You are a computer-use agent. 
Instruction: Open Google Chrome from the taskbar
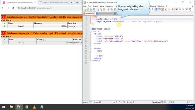pos(27,107)
